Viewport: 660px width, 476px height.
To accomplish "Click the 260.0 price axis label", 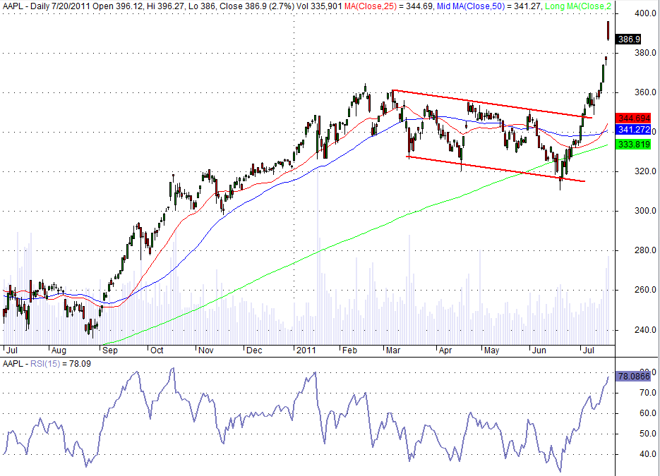I will (646, 290).
